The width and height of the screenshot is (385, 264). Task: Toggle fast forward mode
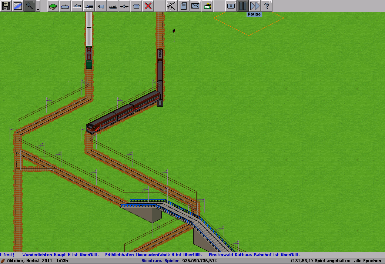pyautogui.click(x=255, y=6)
